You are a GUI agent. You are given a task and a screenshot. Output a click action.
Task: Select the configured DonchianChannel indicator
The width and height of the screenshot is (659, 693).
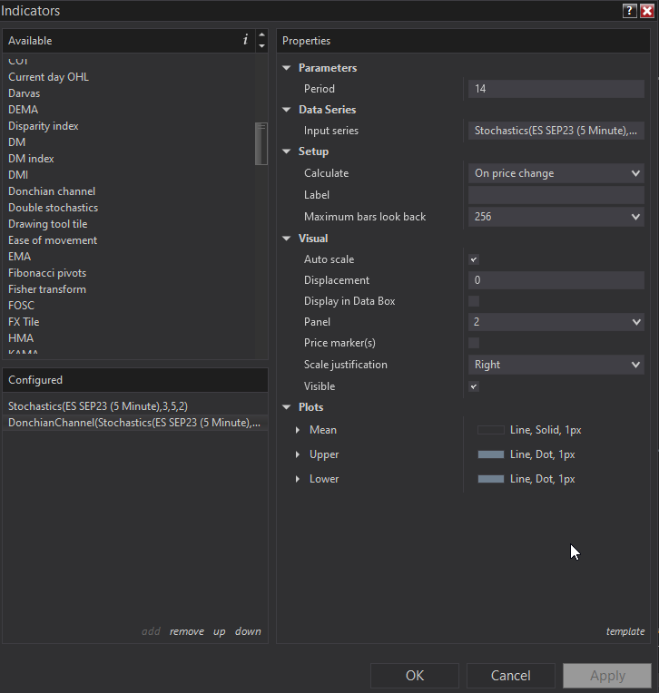pyautogui.click(x=135, y=423)
